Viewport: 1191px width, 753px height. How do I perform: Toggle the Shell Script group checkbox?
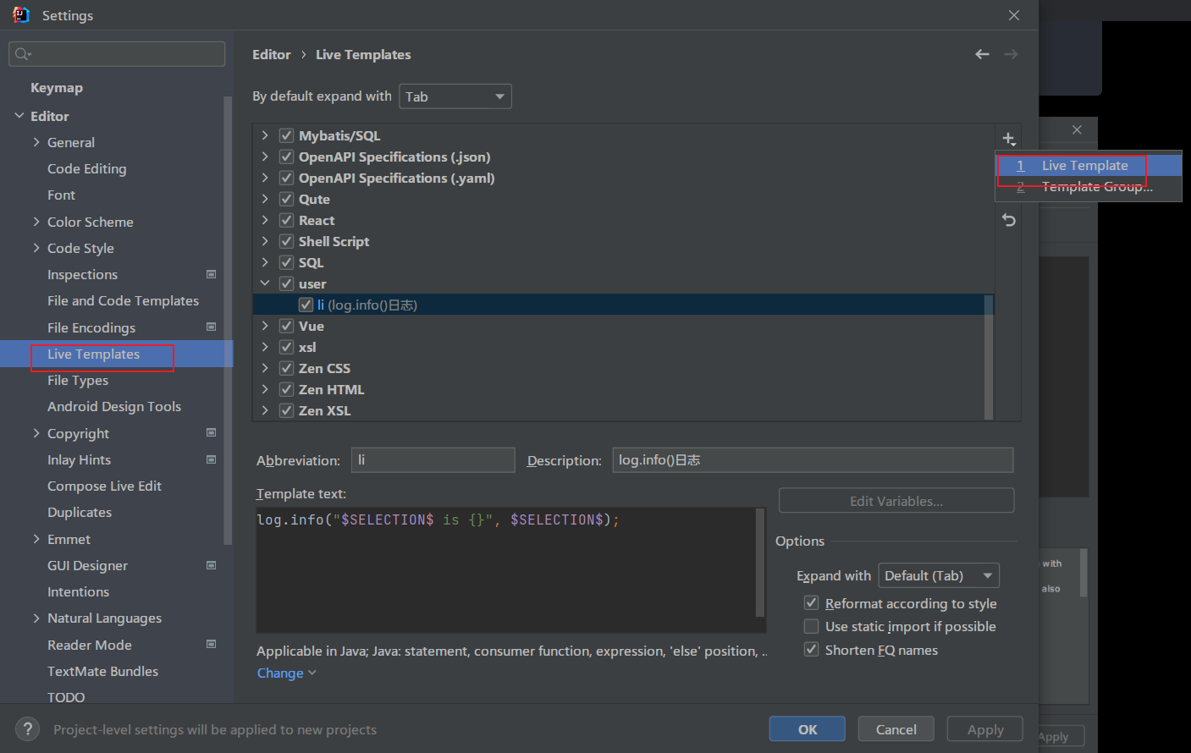[x=286, y=241]
